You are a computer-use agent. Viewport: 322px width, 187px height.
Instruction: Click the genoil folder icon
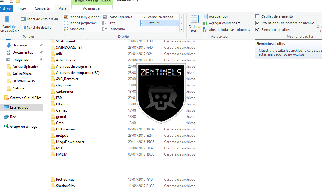tap(52, 117)
